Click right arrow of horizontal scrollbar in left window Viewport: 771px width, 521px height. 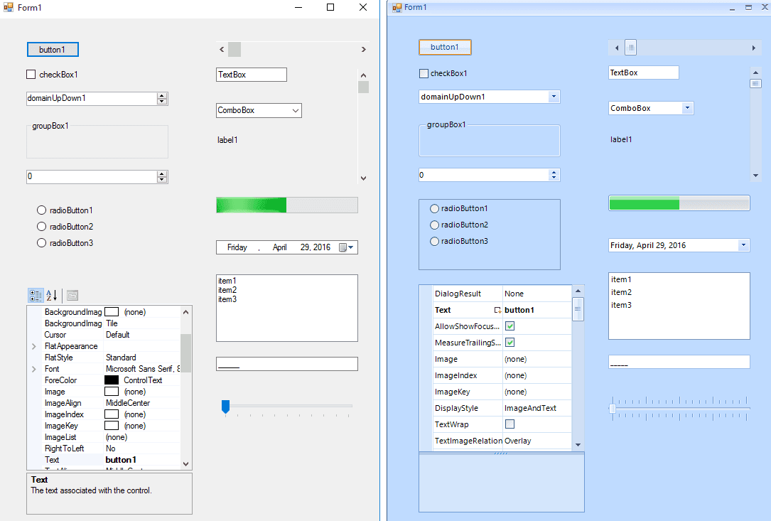tap(363, 49)
